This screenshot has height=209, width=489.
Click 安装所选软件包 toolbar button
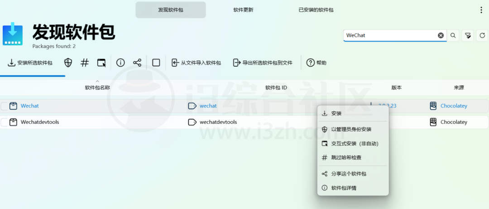tap(30, 63)
